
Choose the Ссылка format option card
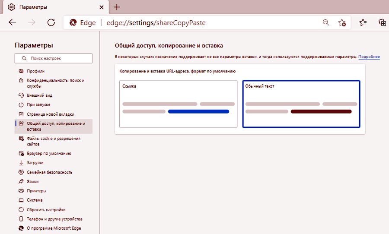(x=178, y=104)
